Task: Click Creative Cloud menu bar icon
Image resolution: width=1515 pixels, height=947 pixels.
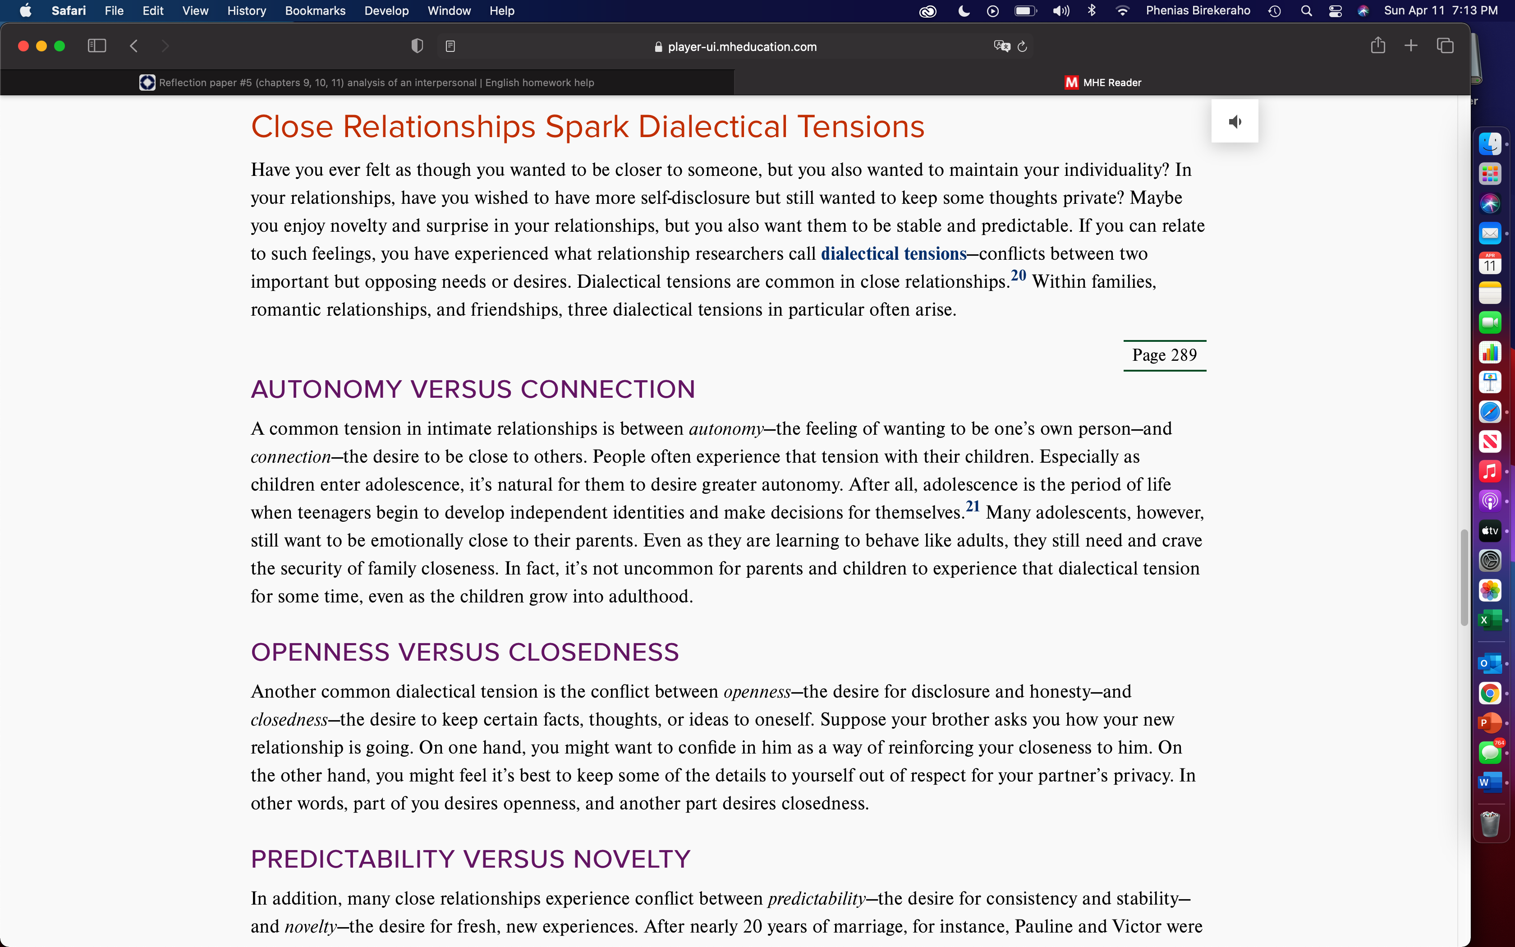Action: pyautogui.click(x=927, y=11)
